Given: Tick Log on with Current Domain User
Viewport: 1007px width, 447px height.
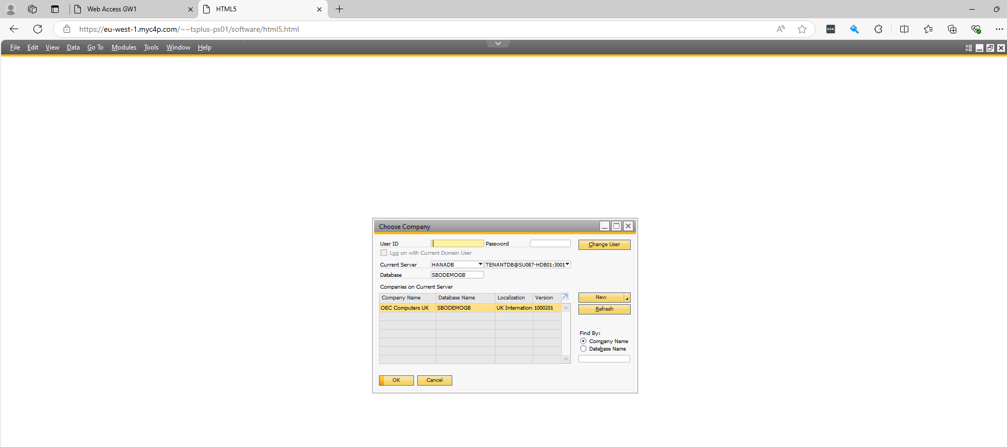Looking at the screenshot, I should [x=384, y=253].
